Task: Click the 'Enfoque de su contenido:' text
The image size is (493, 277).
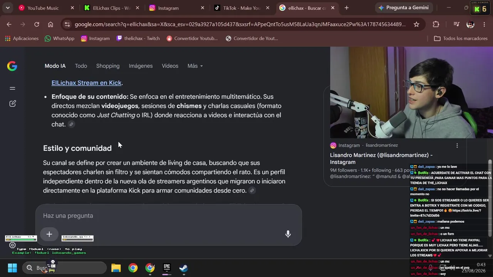Action: [90, 97]
